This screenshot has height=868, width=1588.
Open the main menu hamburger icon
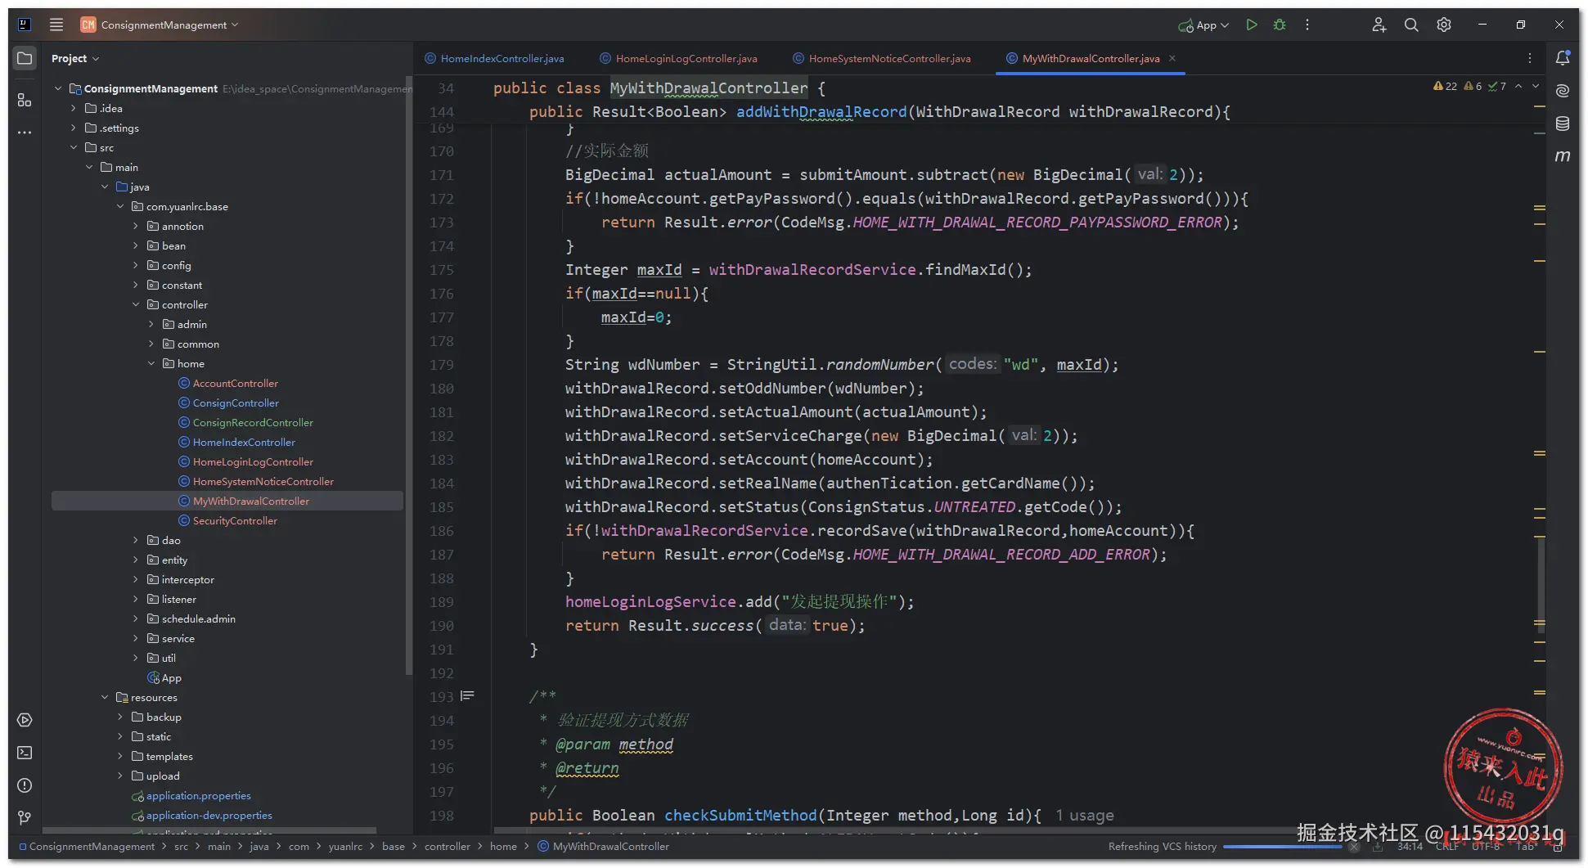(x=56, y=25)
